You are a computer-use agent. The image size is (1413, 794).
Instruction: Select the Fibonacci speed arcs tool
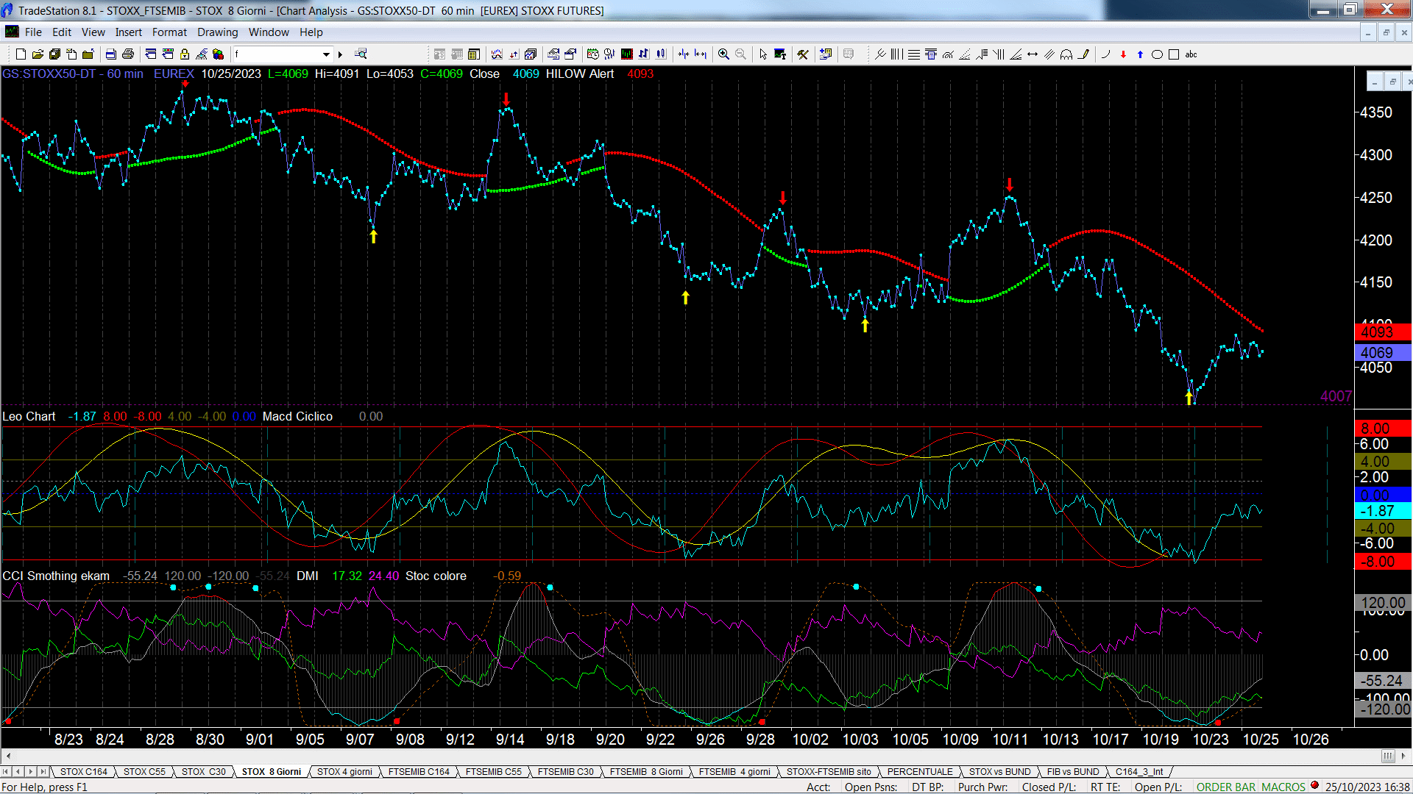(948, 54)
